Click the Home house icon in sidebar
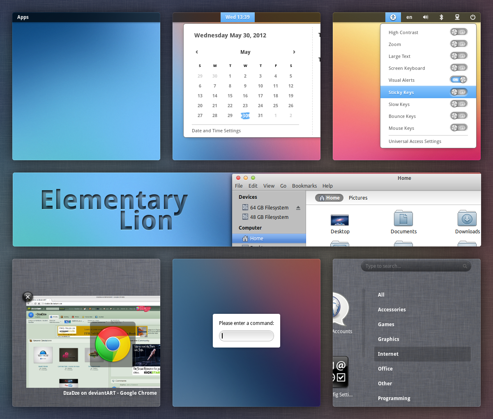Screen dimensions: 493x419 pos(245,239)
